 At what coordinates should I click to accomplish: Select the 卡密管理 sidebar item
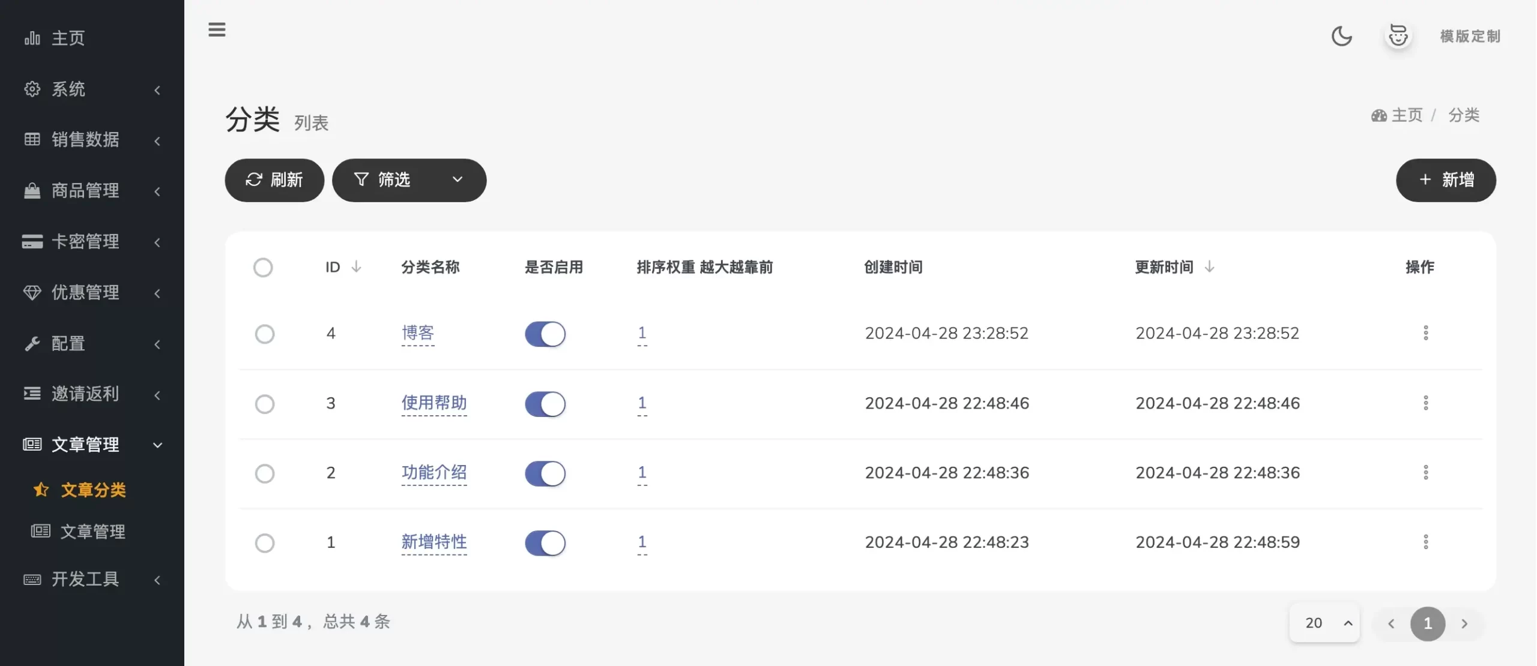(84, 241)
